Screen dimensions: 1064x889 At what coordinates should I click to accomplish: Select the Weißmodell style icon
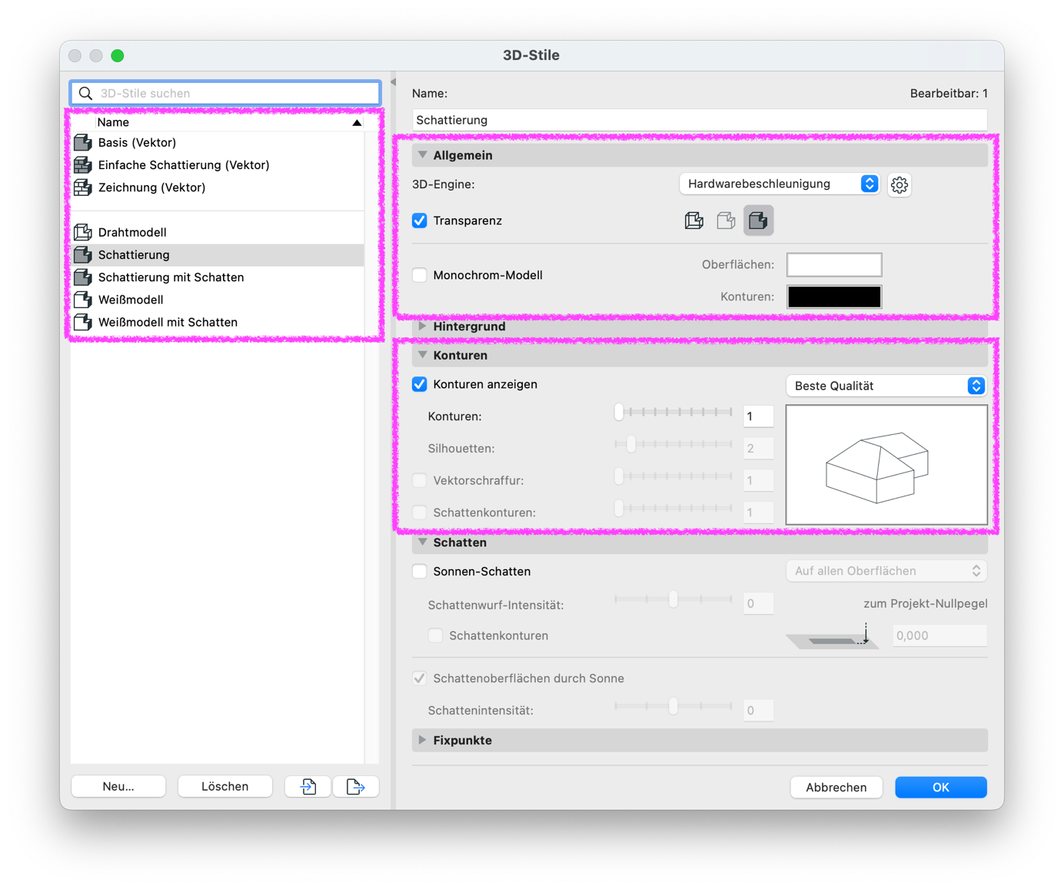[x=83, y=300]
